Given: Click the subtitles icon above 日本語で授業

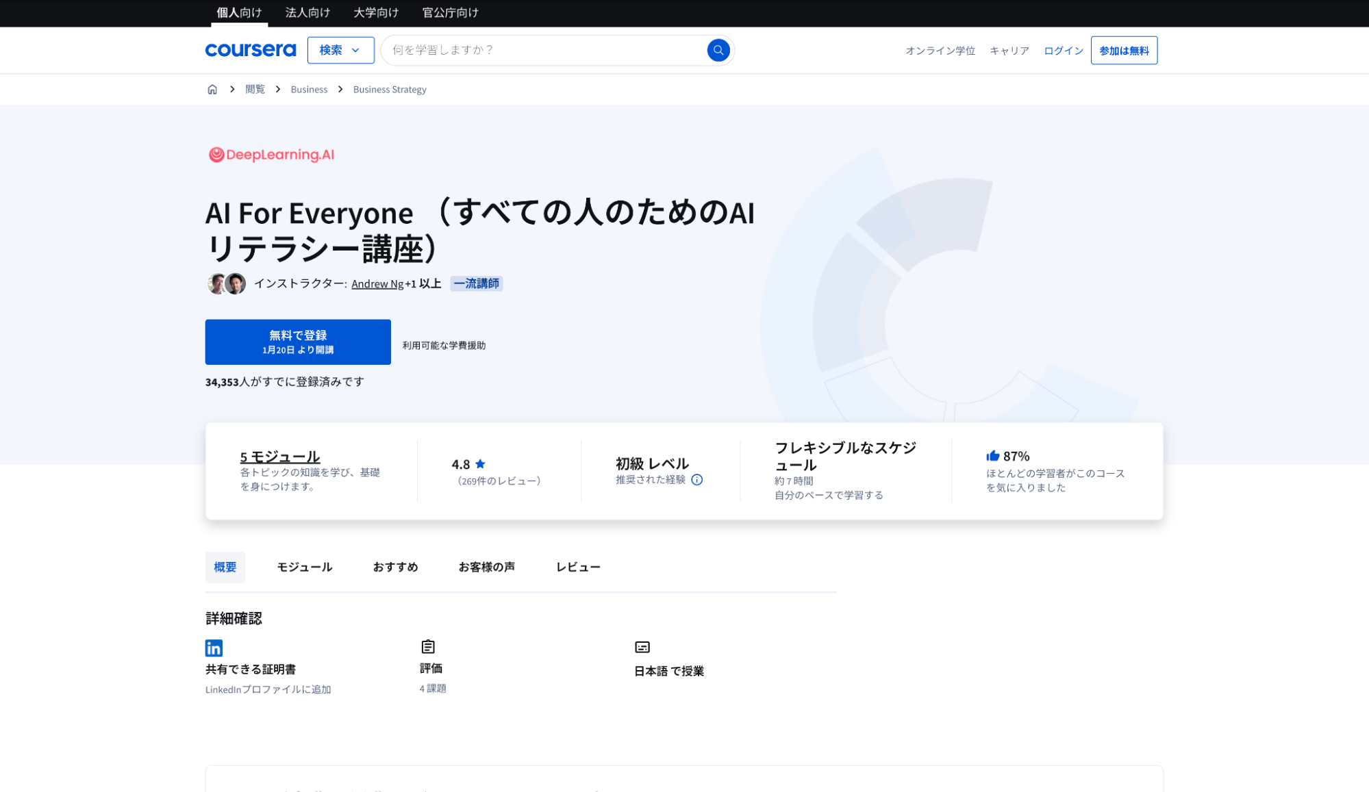Looking at the screenshot, I should point(642,648).
